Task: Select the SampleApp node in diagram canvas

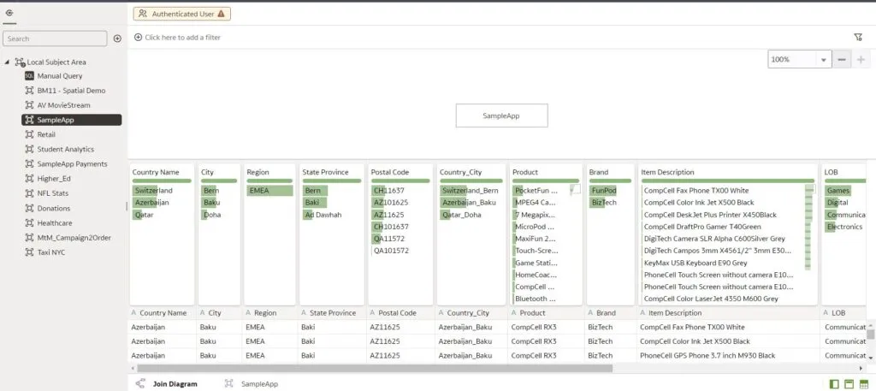Action: [x=501, y=116]
